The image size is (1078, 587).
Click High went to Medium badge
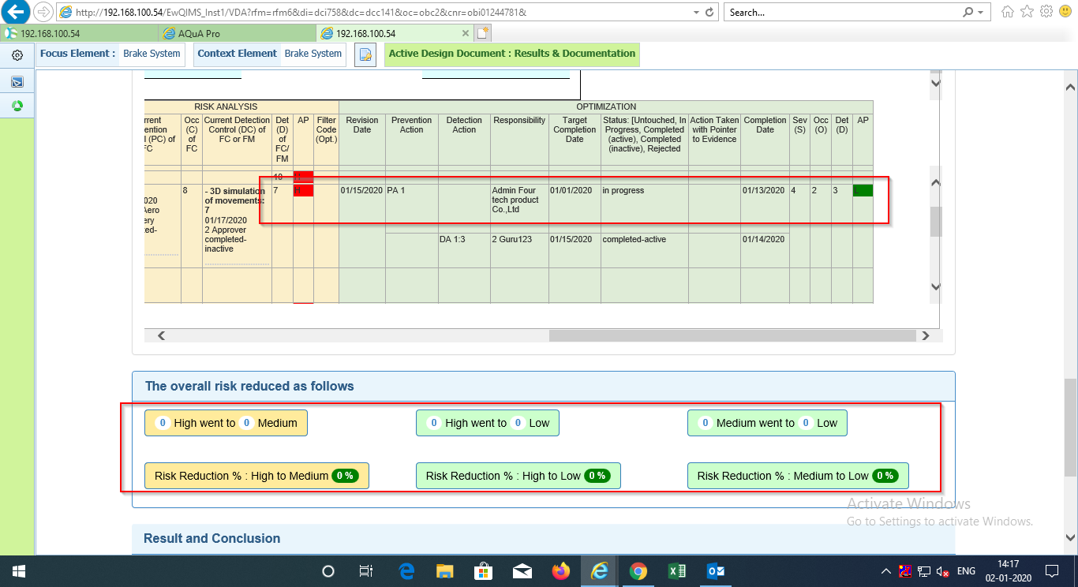(x=226, y=423)
